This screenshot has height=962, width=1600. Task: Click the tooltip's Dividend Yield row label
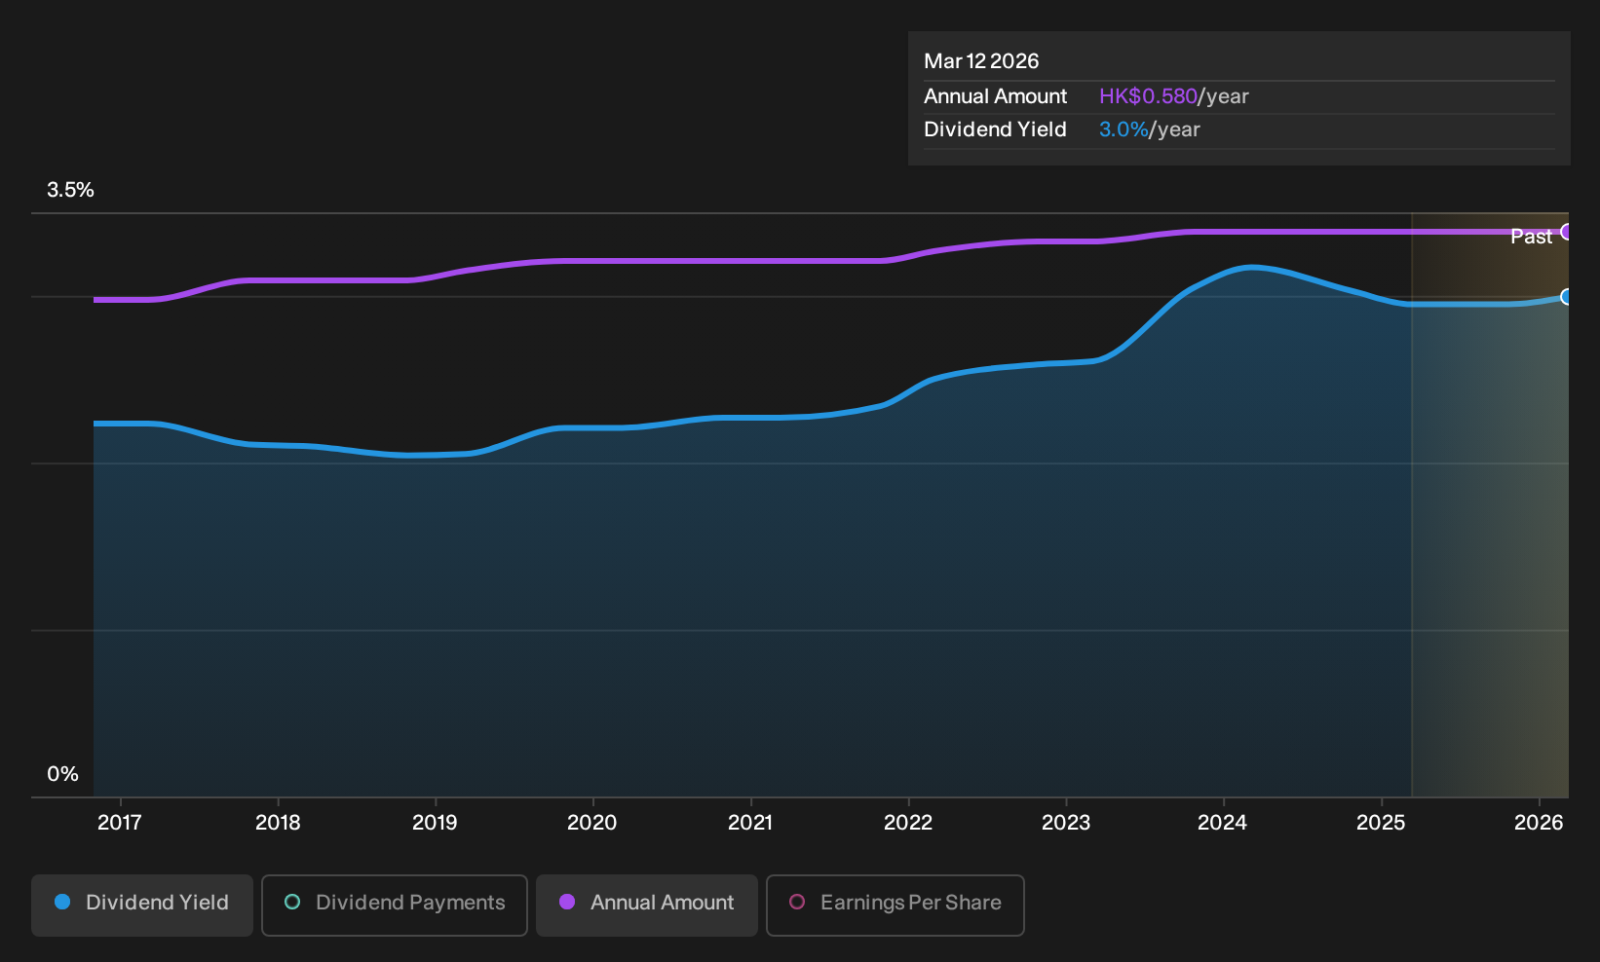[x=995, y=129]
